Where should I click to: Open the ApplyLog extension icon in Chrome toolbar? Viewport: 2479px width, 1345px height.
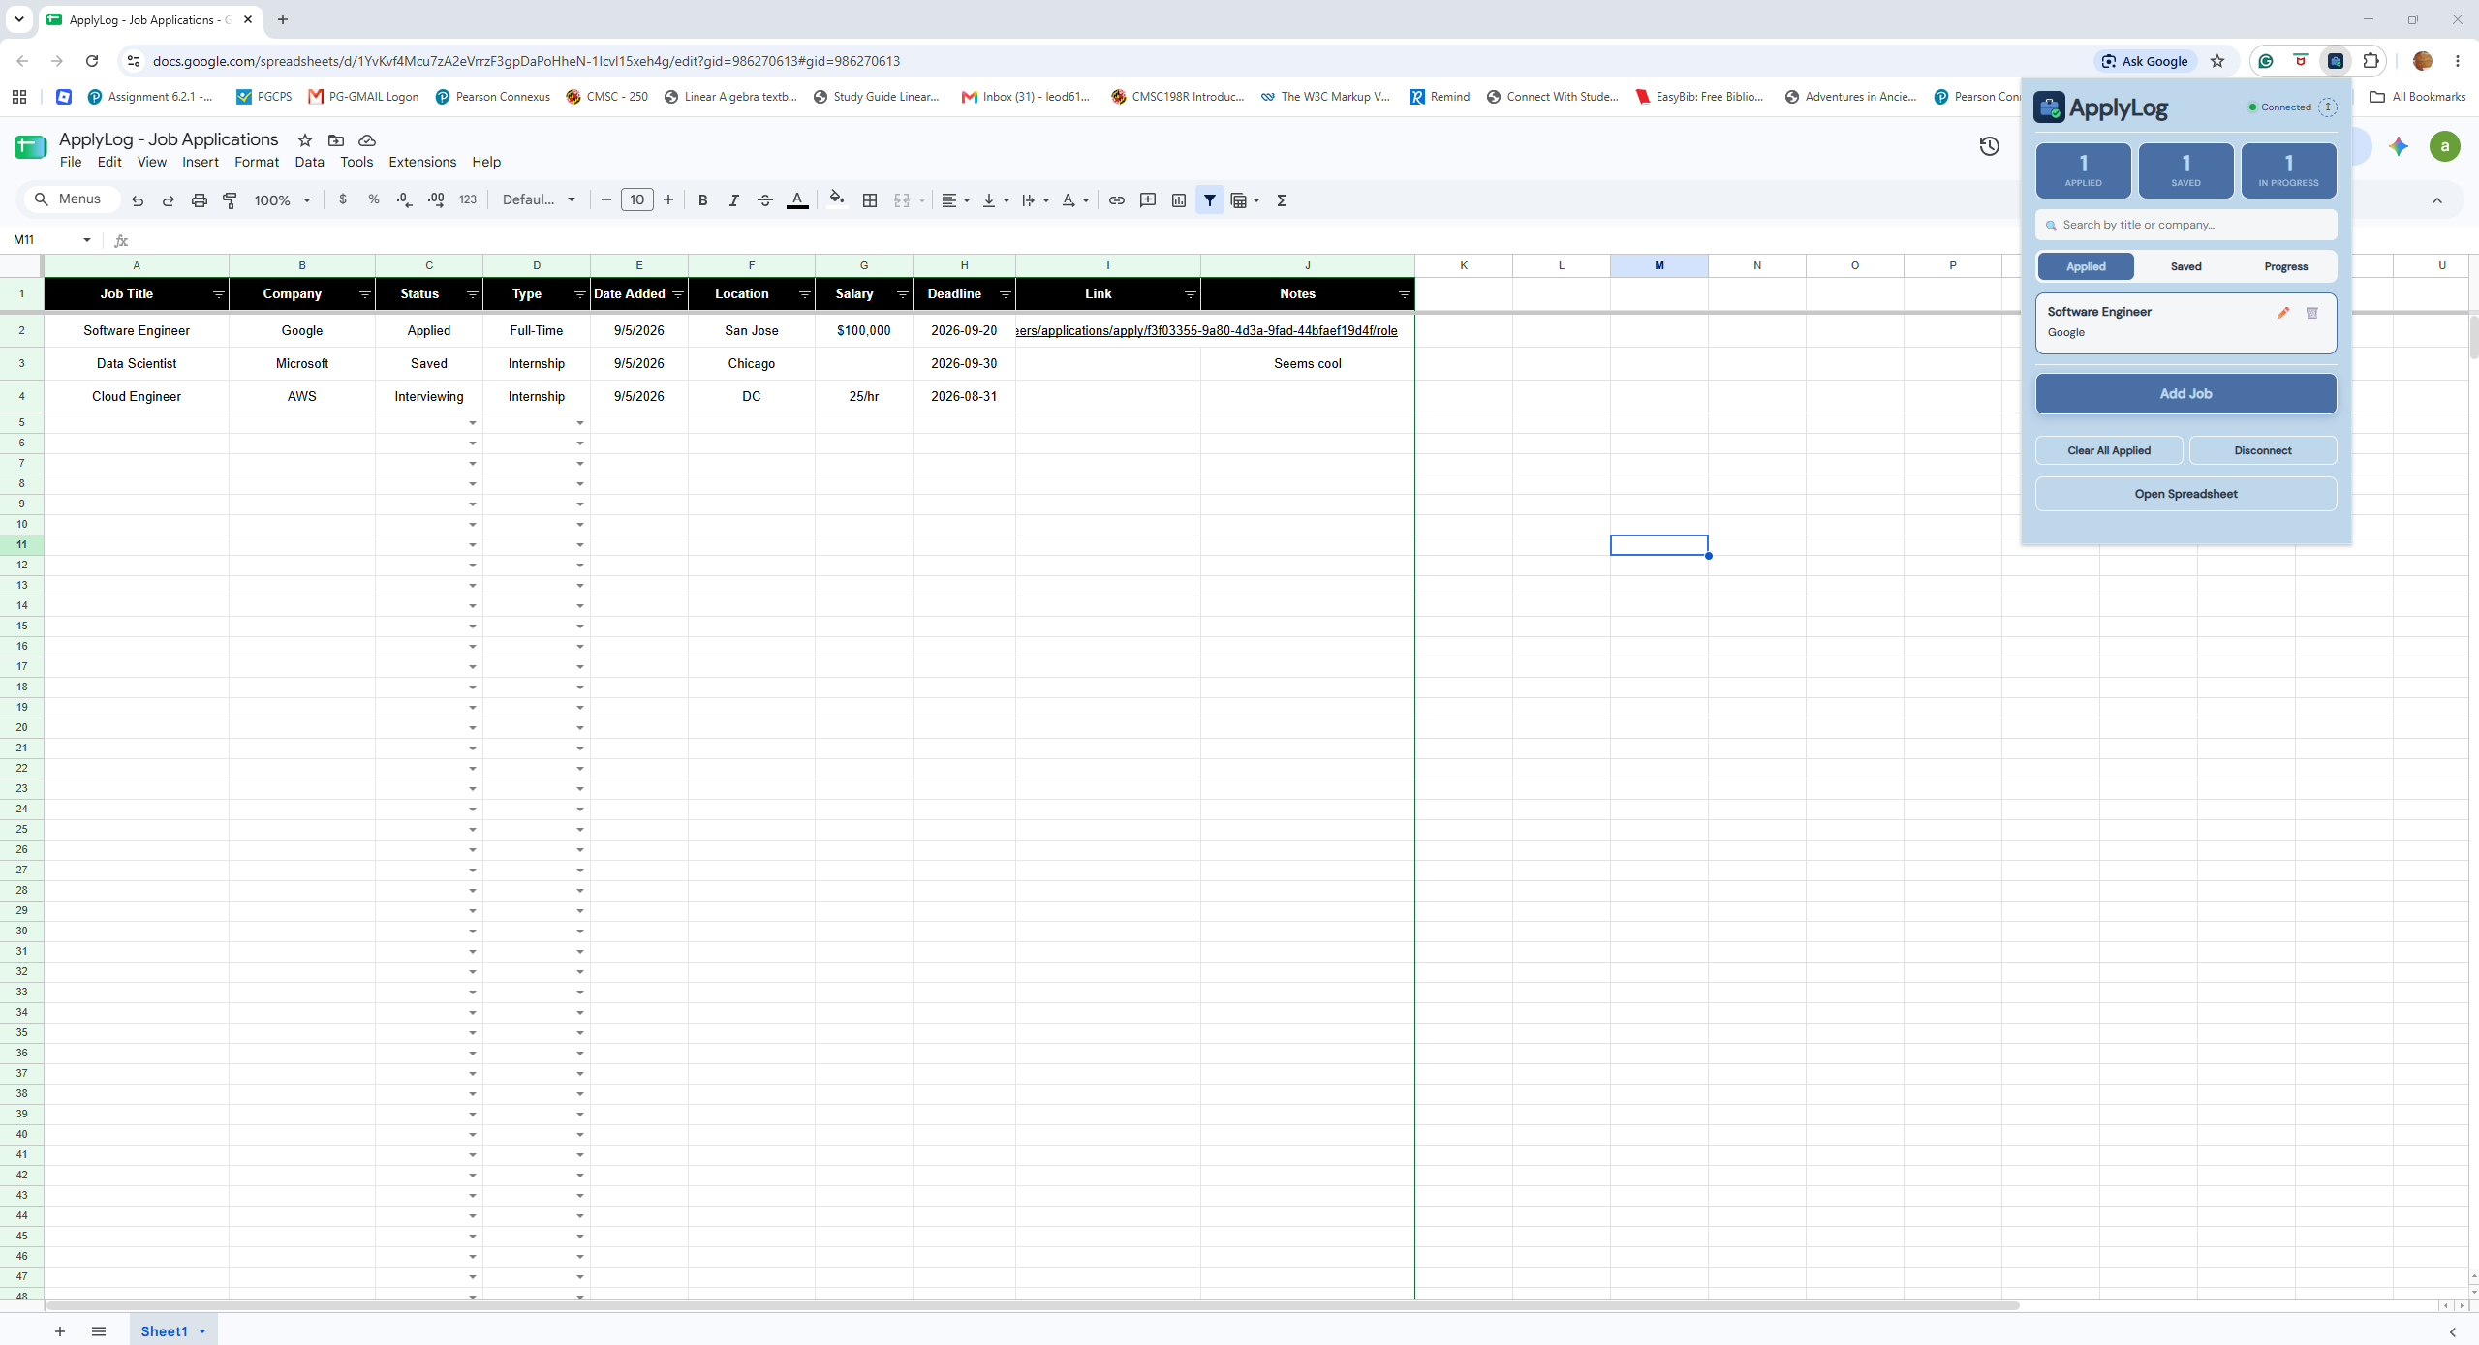2336,61
